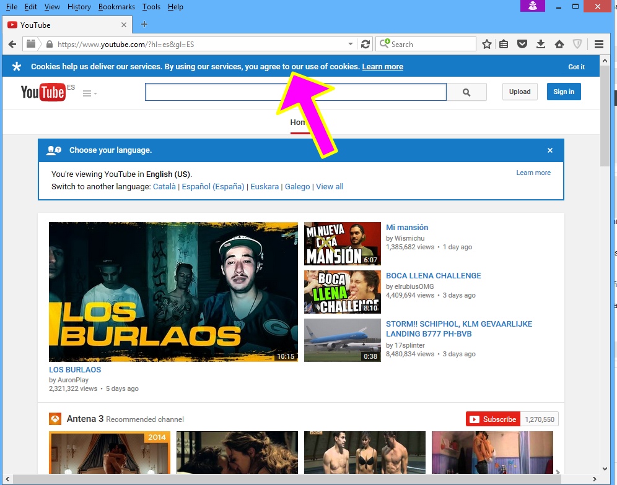Open the downloads arrow icon
Image resolution: width=617 pixels, height=485 pixels.
tap(541, 45)
